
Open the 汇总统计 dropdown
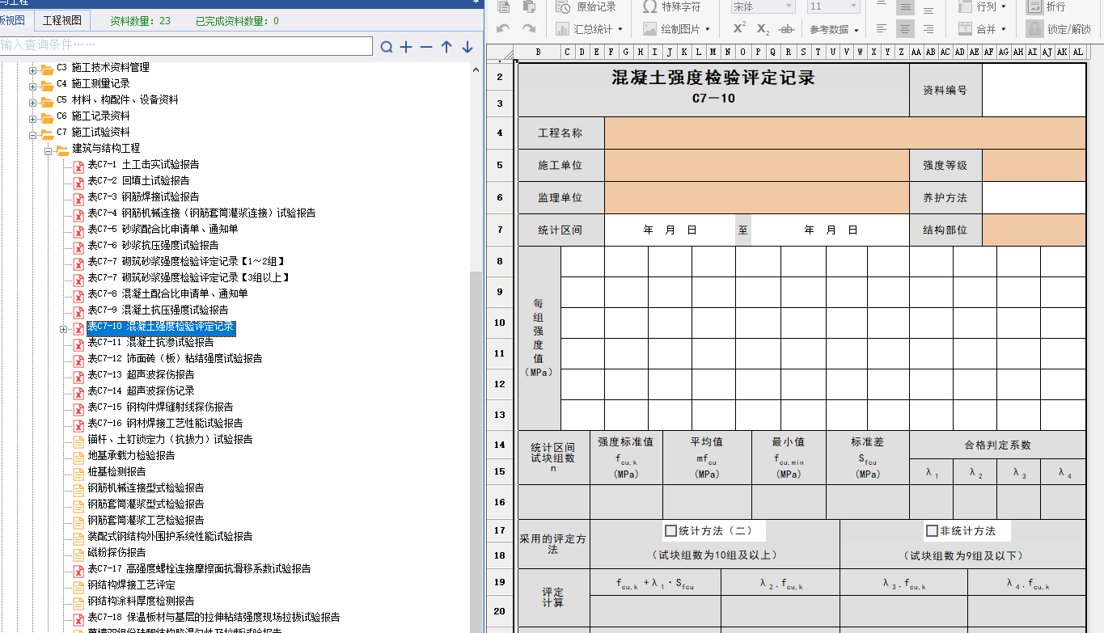tap(590, 29)
